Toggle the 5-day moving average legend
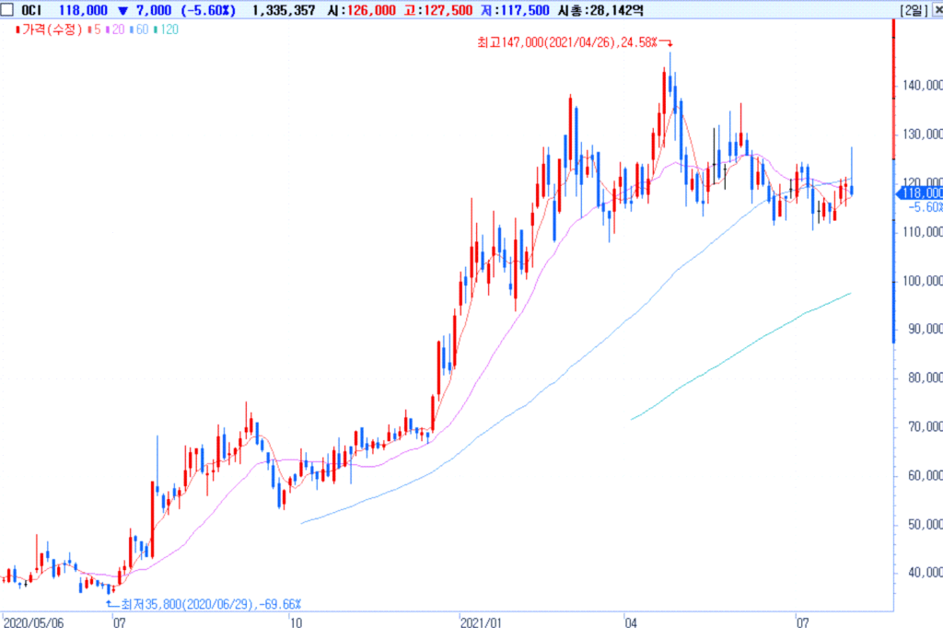 coord(94,29)
